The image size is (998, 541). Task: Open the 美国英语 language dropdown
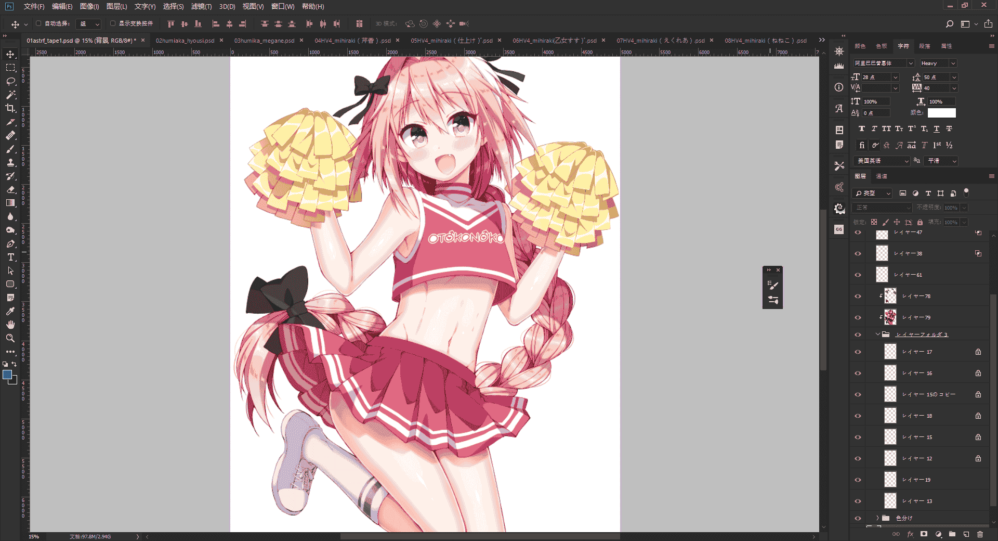pyautogui.click(x=882, y=161)
